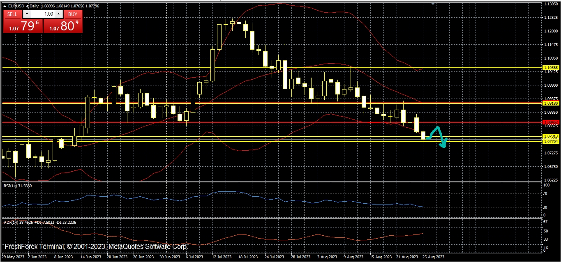Click the 1.07 79 sell price display
The width and height of the screenshot is (561, 262).
tap(23, 26)
